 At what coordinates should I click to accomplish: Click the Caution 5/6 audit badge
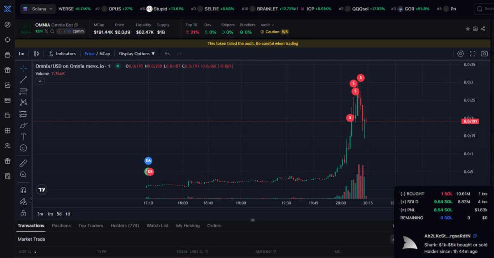click(x=275, y=32)
